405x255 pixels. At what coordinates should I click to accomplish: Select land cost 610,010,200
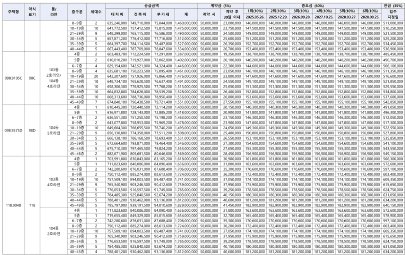click(x=117, y=60)
